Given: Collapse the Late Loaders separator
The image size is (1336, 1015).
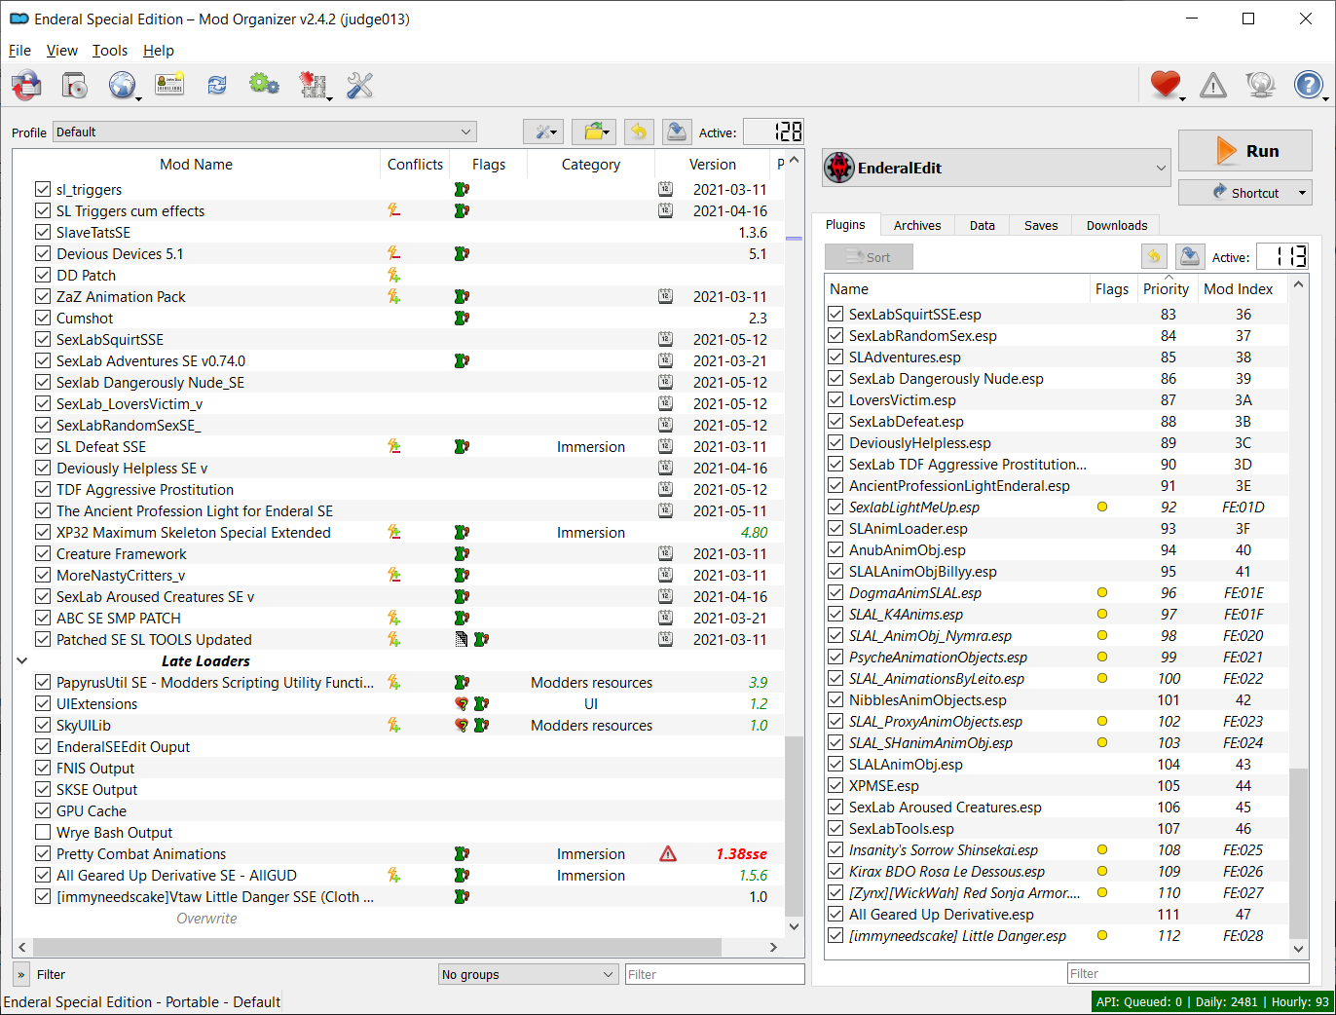Looking at the screenshot, I should [22, 661].
